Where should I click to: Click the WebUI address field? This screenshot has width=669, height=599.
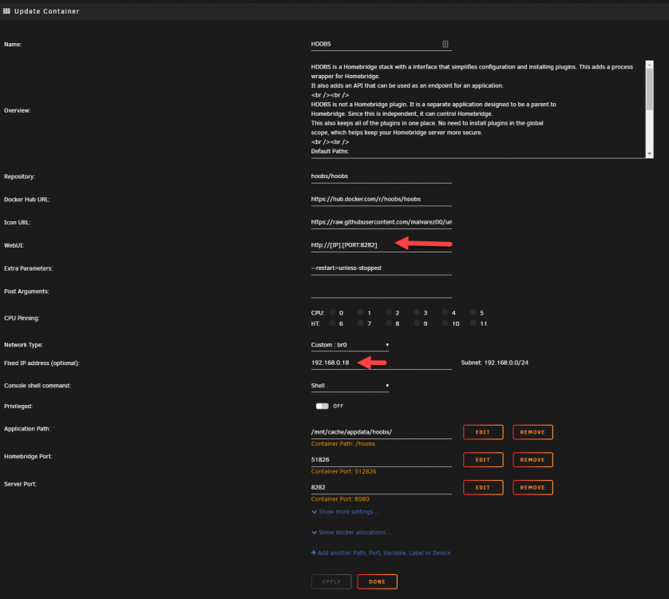381,245
